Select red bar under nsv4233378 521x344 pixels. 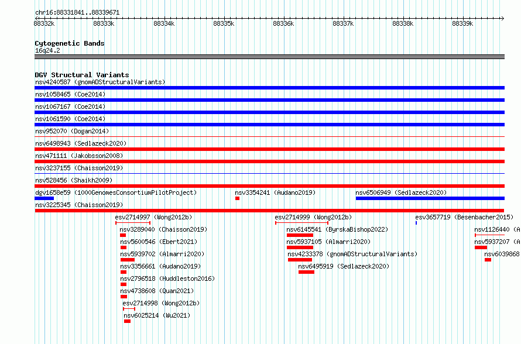pos(300,260)
